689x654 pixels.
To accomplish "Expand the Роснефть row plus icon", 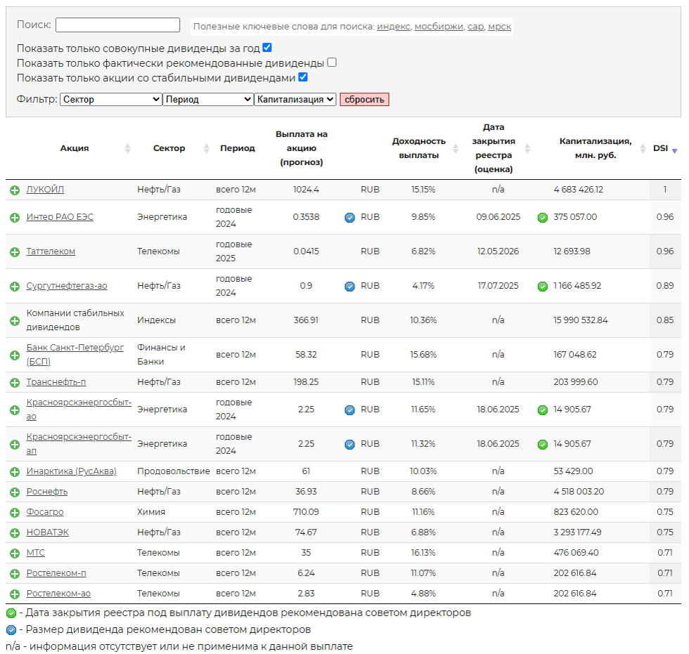I will (15, 492).
